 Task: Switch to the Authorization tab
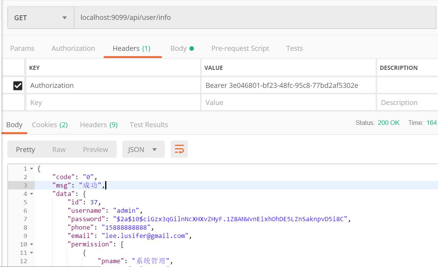(x=73, y=48)
